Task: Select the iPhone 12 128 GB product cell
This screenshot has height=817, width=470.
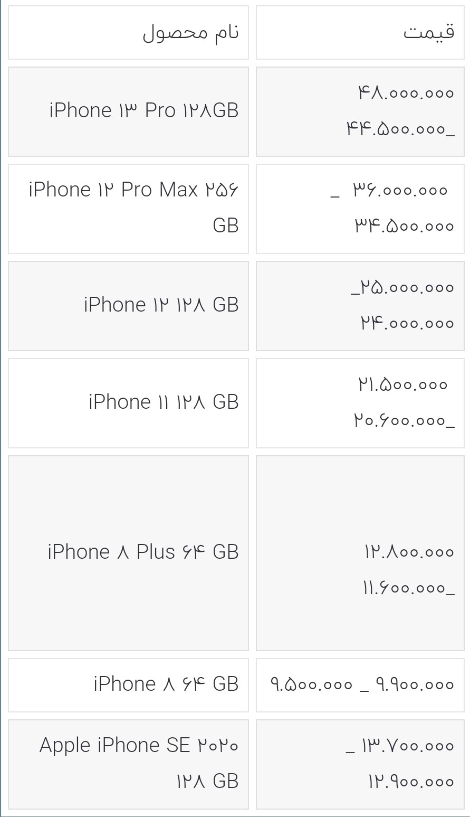Action: tap(128, 306)
